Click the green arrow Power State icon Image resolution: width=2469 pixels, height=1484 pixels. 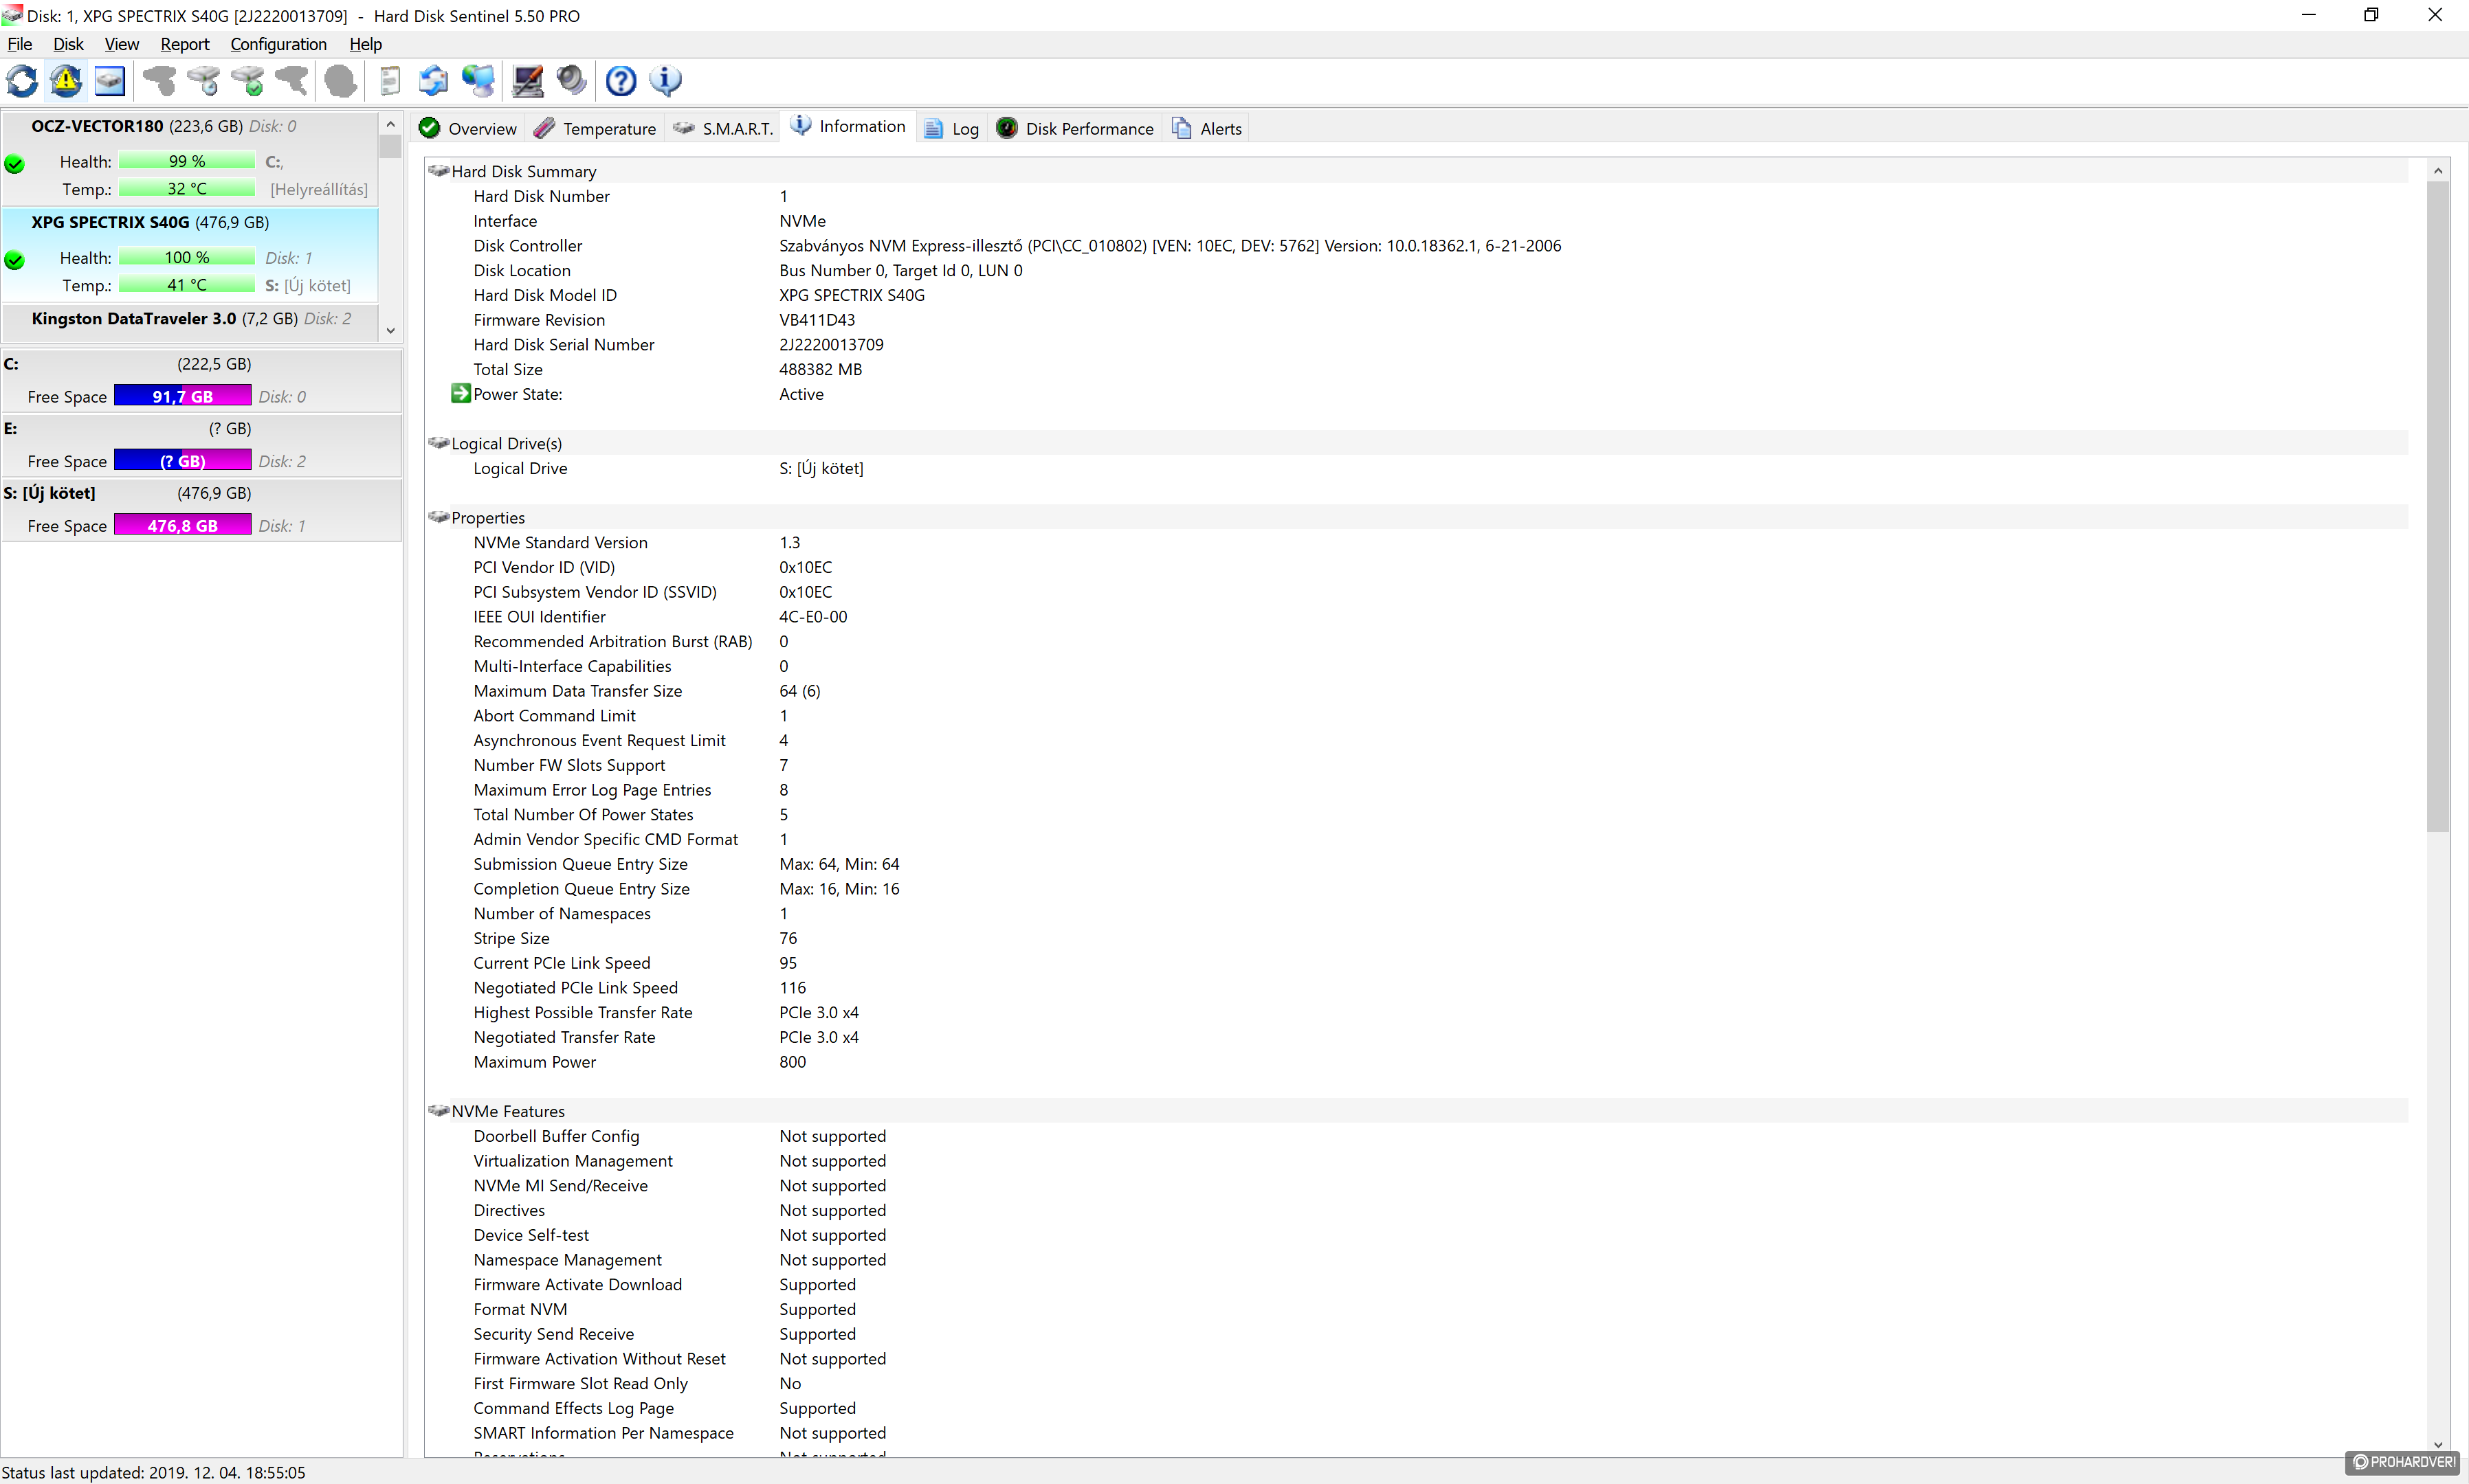(460, 393)
